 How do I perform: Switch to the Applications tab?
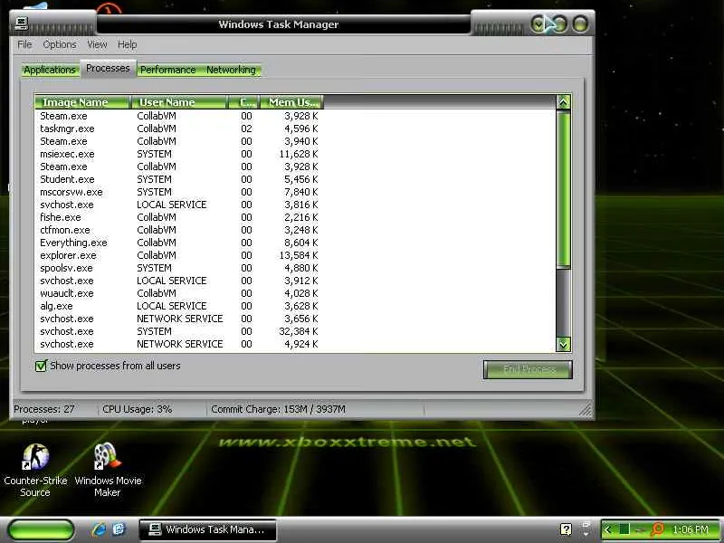pos(50,70)
